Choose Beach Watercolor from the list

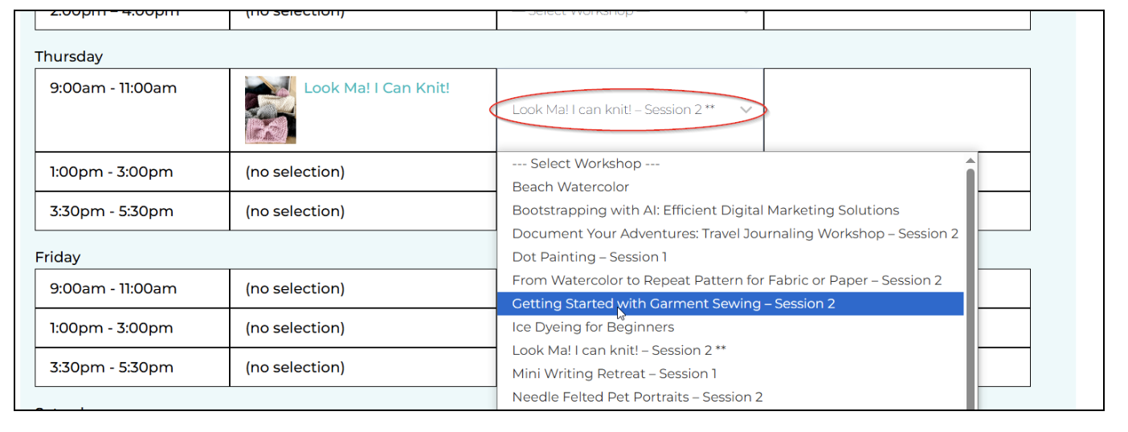pyautogui.click(x=570, y=187)
